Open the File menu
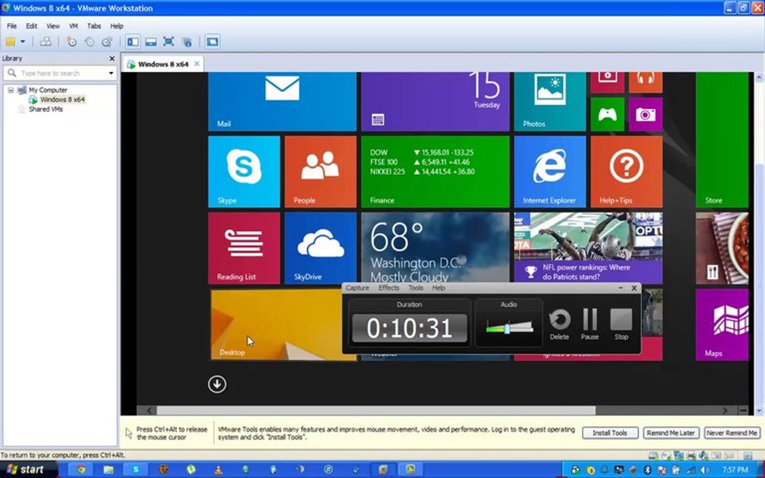The height and width of the screenshot is (478, 765). (12, 27)
